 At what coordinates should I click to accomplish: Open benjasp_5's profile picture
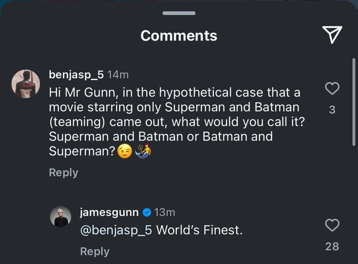[x=25, y=84]
